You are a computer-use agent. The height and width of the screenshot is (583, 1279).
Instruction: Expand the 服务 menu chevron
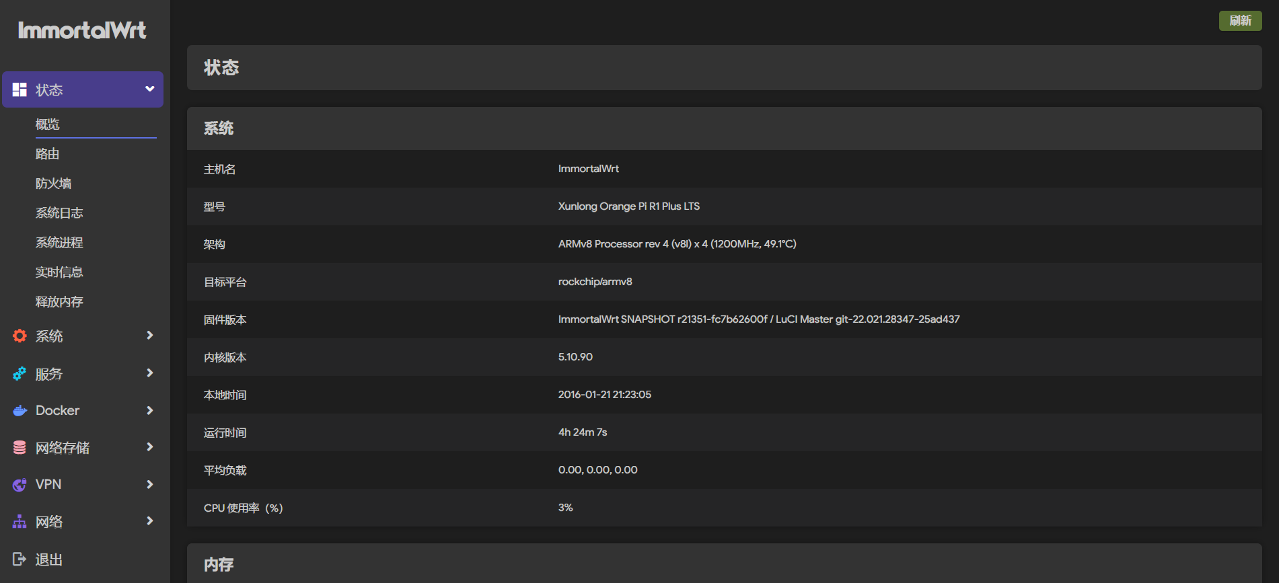pyautogui.click(x=150, y=373)
